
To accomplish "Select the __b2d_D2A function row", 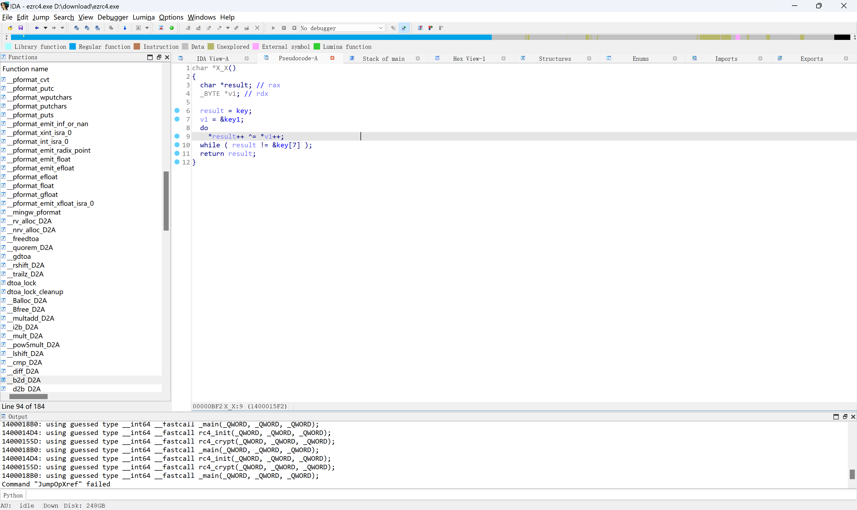I will coord(81,380).
